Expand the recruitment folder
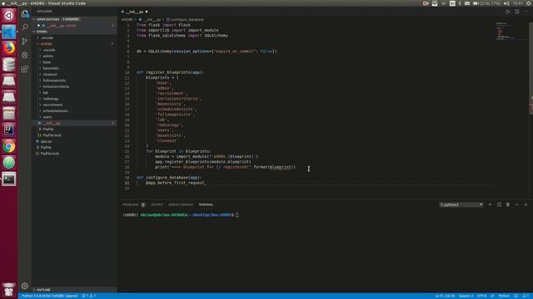 point(52,105)
